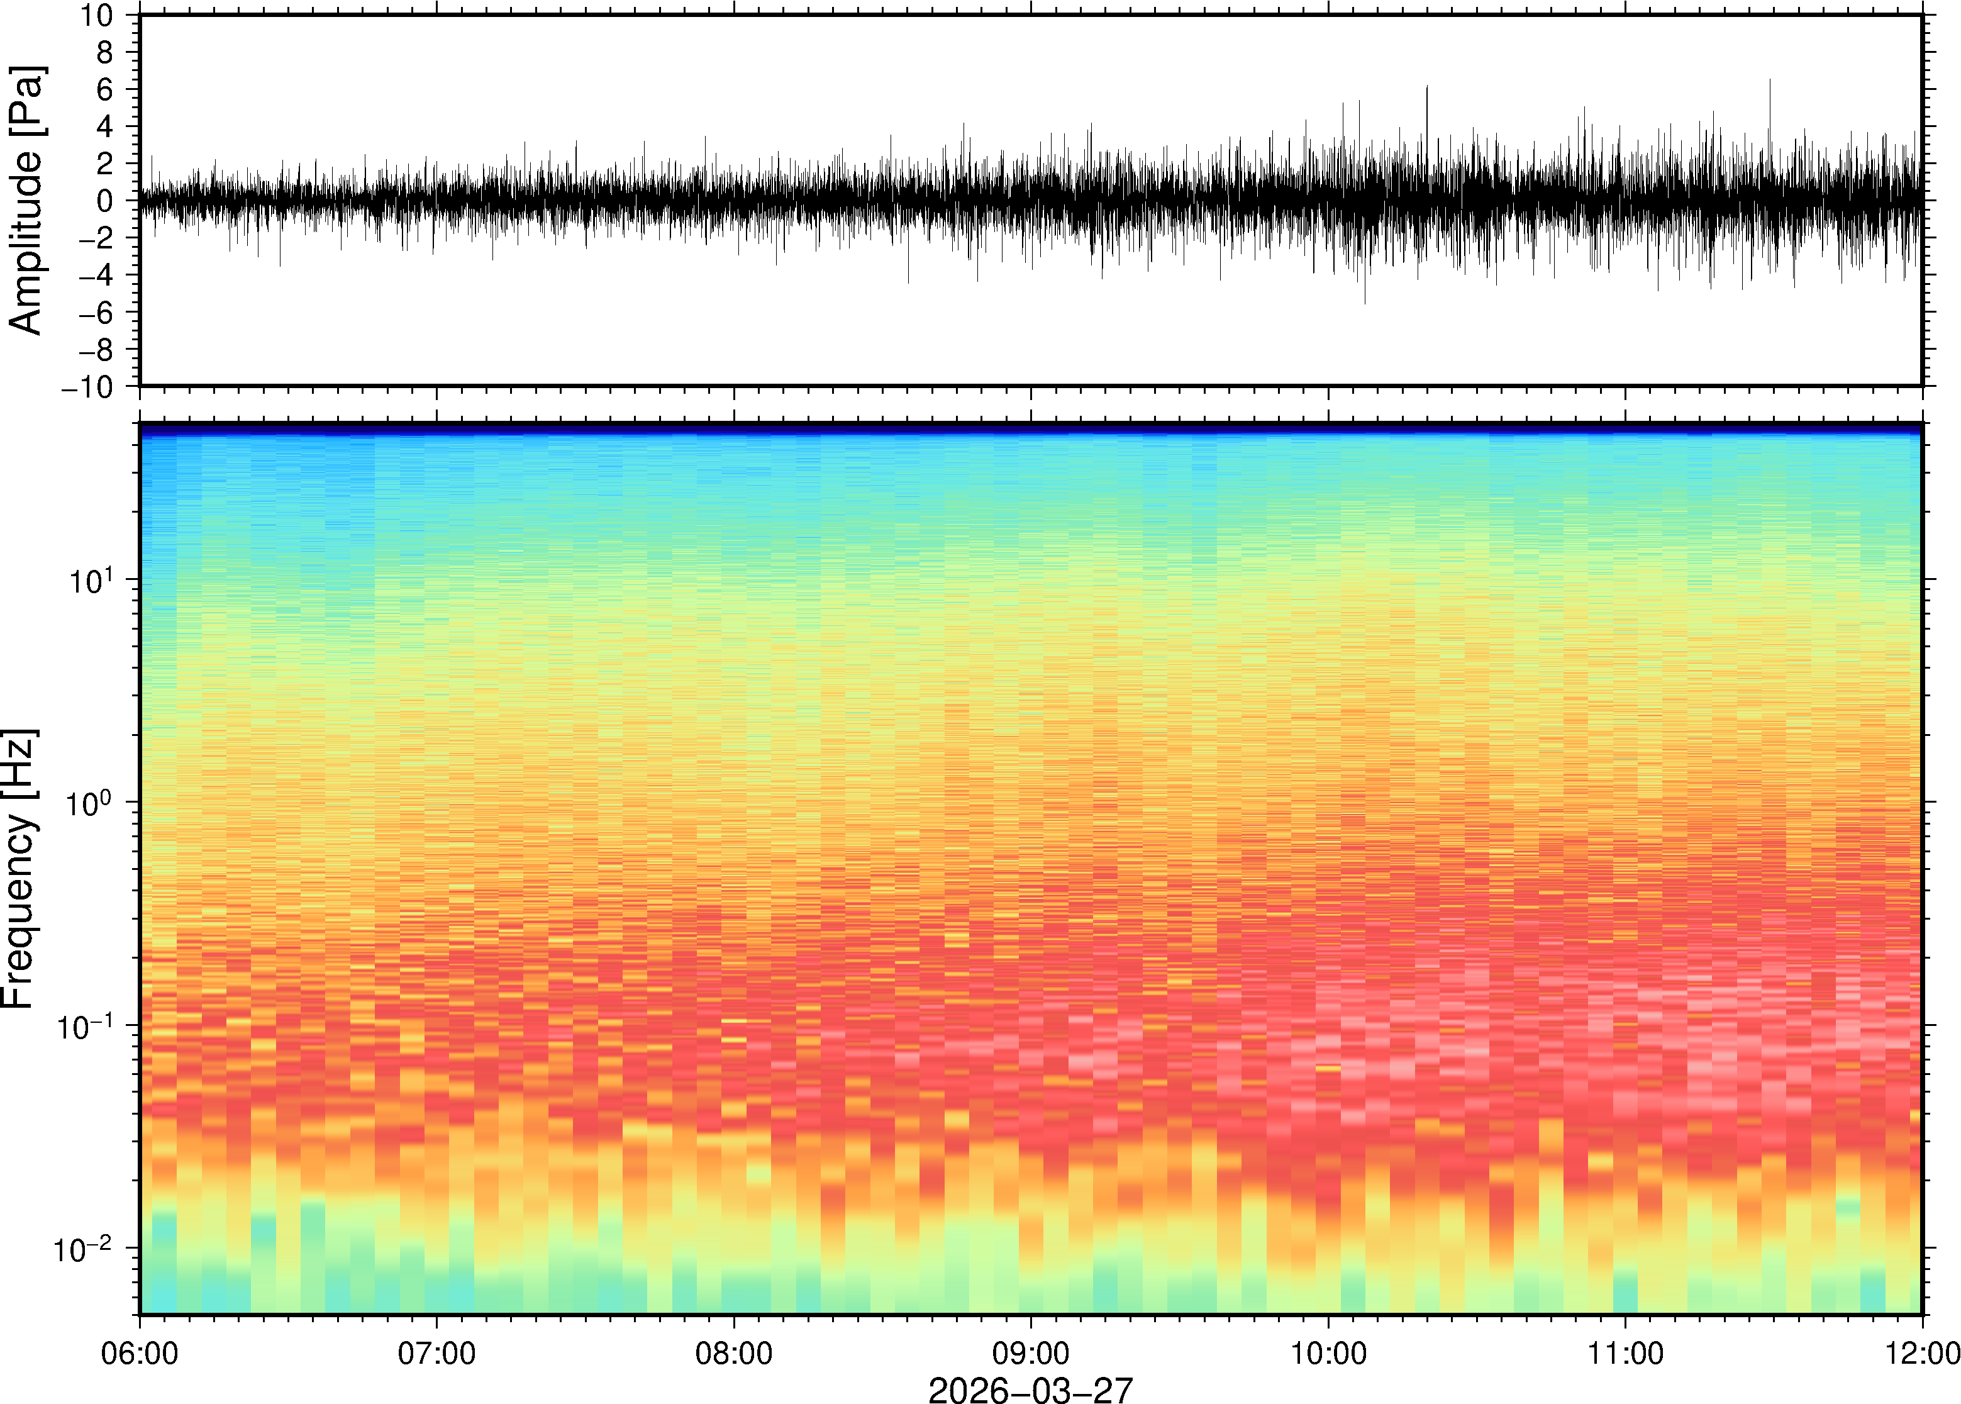
Task: Click the 11:00 time axis label
Action: [1626, 1353]
